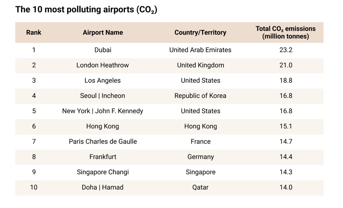Select Paris Charles de Gaulle cell
Viewport: 343px width, 208px height.
[103, 141]
